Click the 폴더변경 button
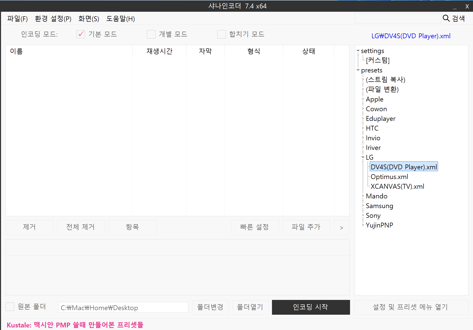The width and height of the screenshot is (473, 330). [x=210, y=307]
